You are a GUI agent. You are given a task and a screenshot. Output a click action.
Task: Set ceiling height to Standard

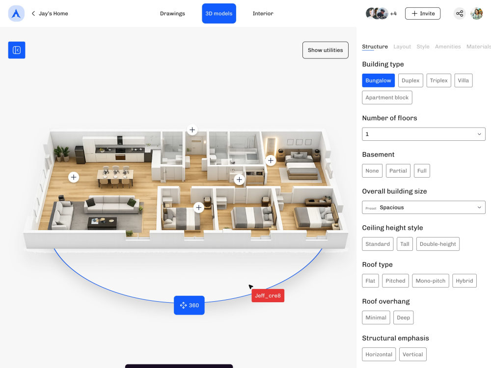click(378, 244)
